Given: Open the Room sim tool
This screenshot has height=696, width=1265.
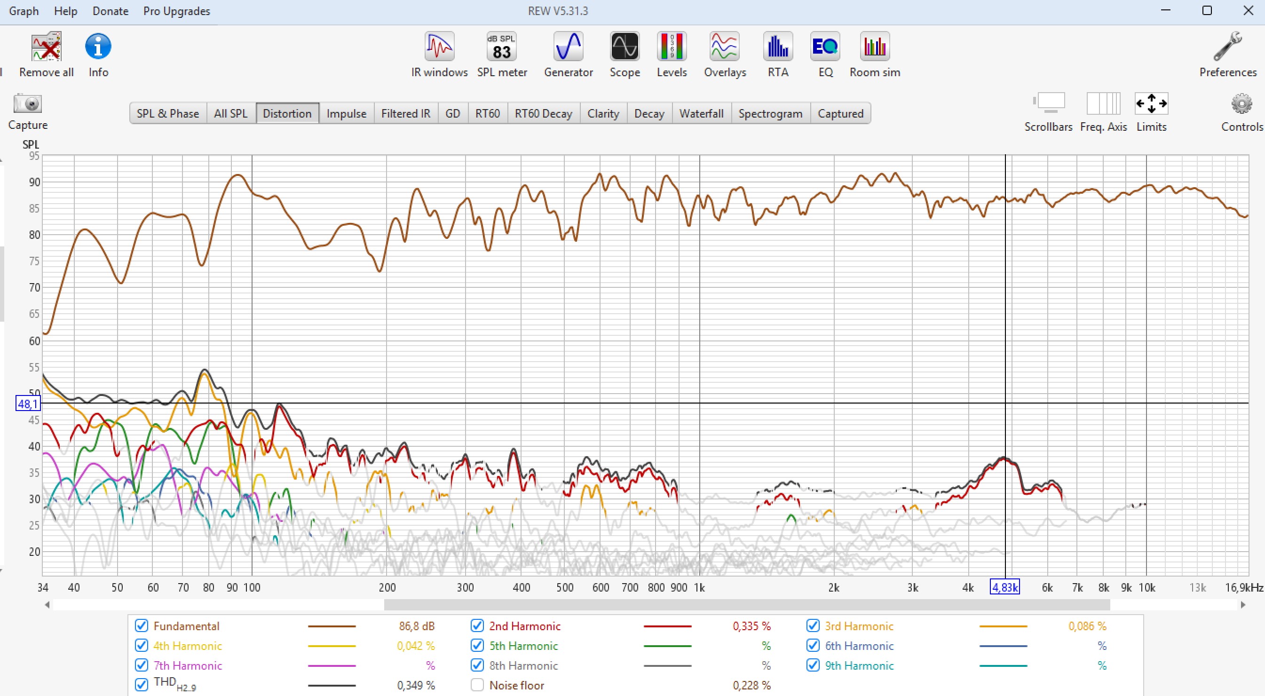Looking at the screenshot, I should [875, 47].
